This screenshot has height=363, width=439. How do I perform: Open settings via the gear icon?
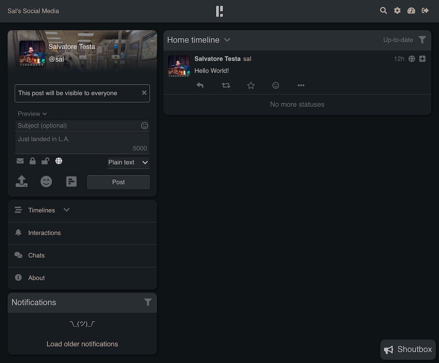(x=397, y=11)
